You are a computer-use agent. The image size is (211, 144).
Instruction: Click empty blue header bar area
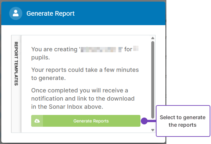pyautogui.click(x=125, y=14)
